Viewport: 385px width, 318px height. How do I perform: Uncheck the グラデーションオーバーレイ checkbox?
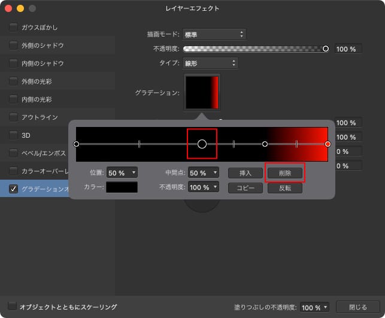(x=13, y=189)
